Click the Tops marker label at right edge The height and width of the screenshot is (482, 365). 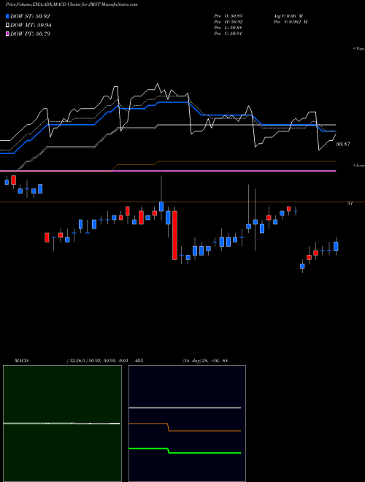pyautogui.click(x=359, y=49)
